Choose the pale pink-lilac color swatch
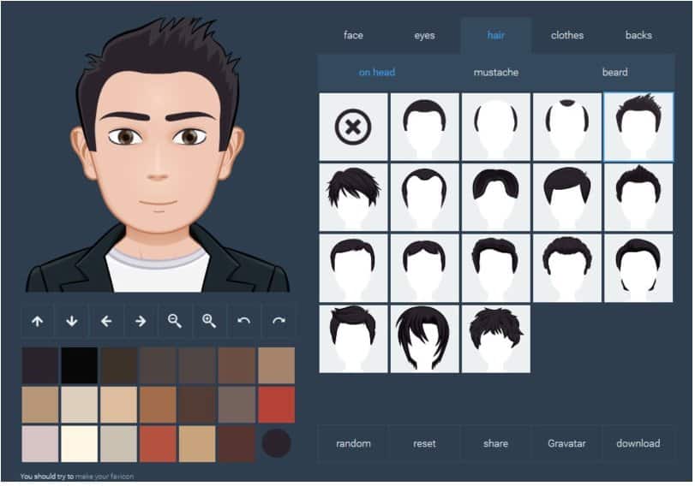Screen dimensions: 695x486 click(x=40, y=444)
